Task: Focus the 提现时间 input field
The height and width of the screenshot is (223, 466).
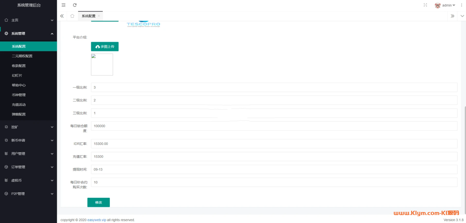Action: pos(274,169)
